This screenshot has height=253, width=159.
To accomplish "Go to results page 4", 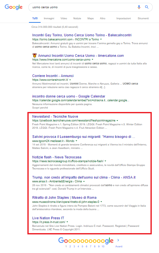I will 78,246.
